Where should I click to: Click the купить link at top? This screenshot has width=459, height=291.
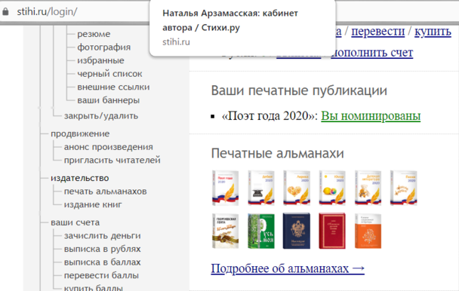(x=433, y=32)
